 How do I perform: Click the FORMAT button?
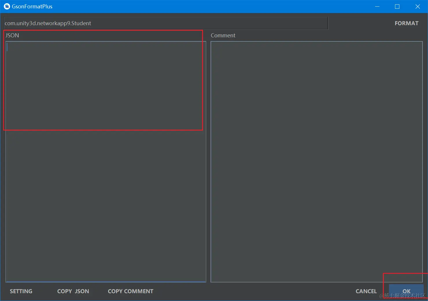[406, 23]
